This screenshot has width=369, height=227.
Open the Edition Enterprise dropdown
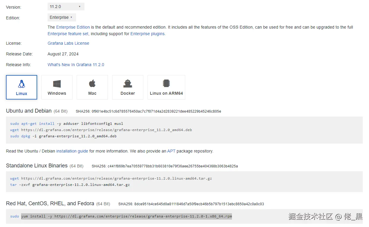62,17
